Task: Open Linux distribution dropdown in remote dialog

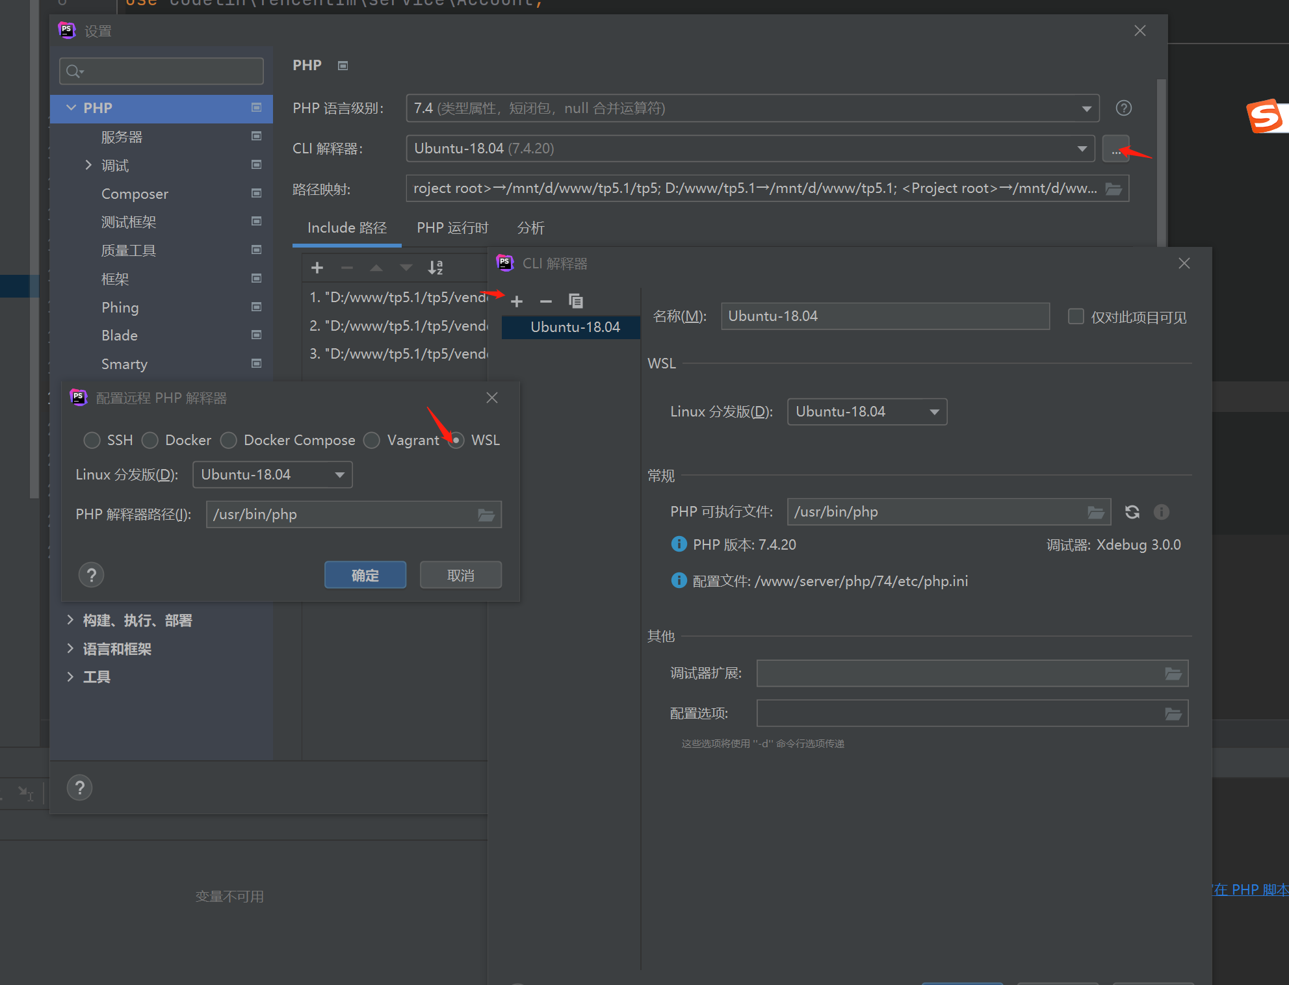Action: (x=272, y=475)
